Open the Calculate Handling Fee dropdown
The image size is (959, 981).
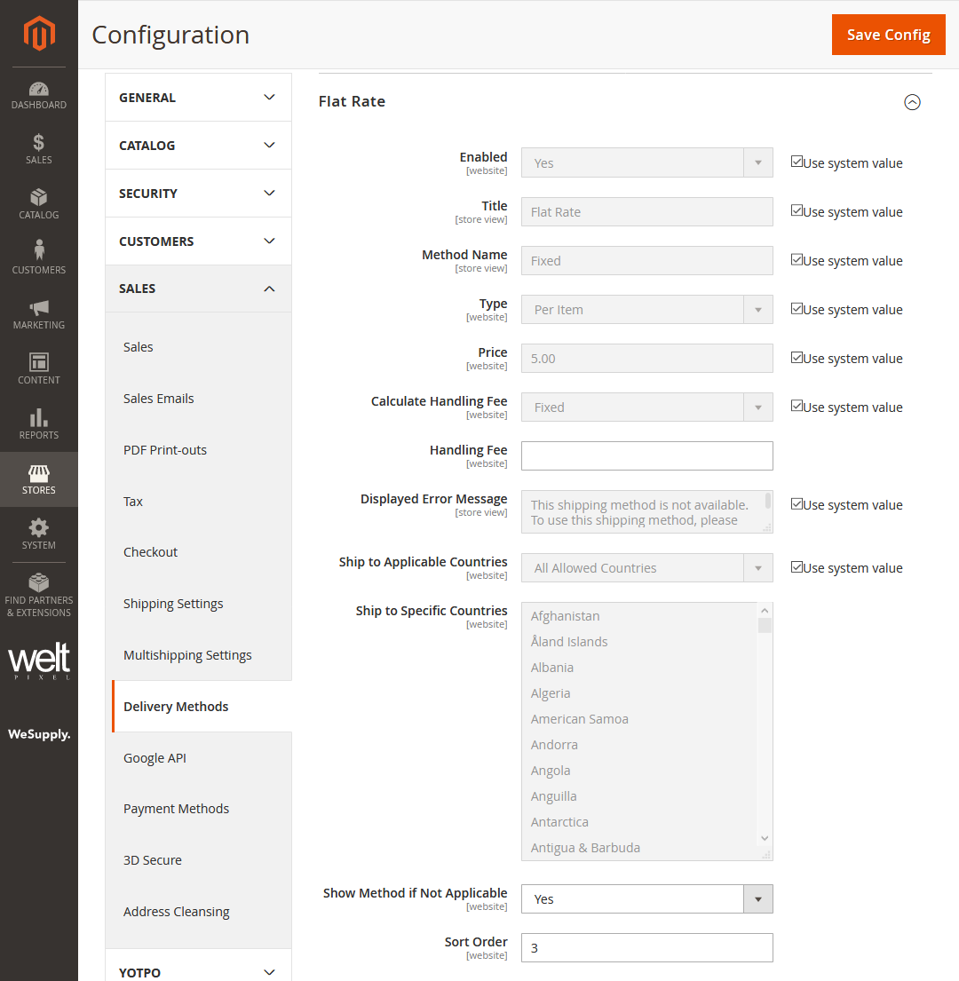tap(646, 407)
